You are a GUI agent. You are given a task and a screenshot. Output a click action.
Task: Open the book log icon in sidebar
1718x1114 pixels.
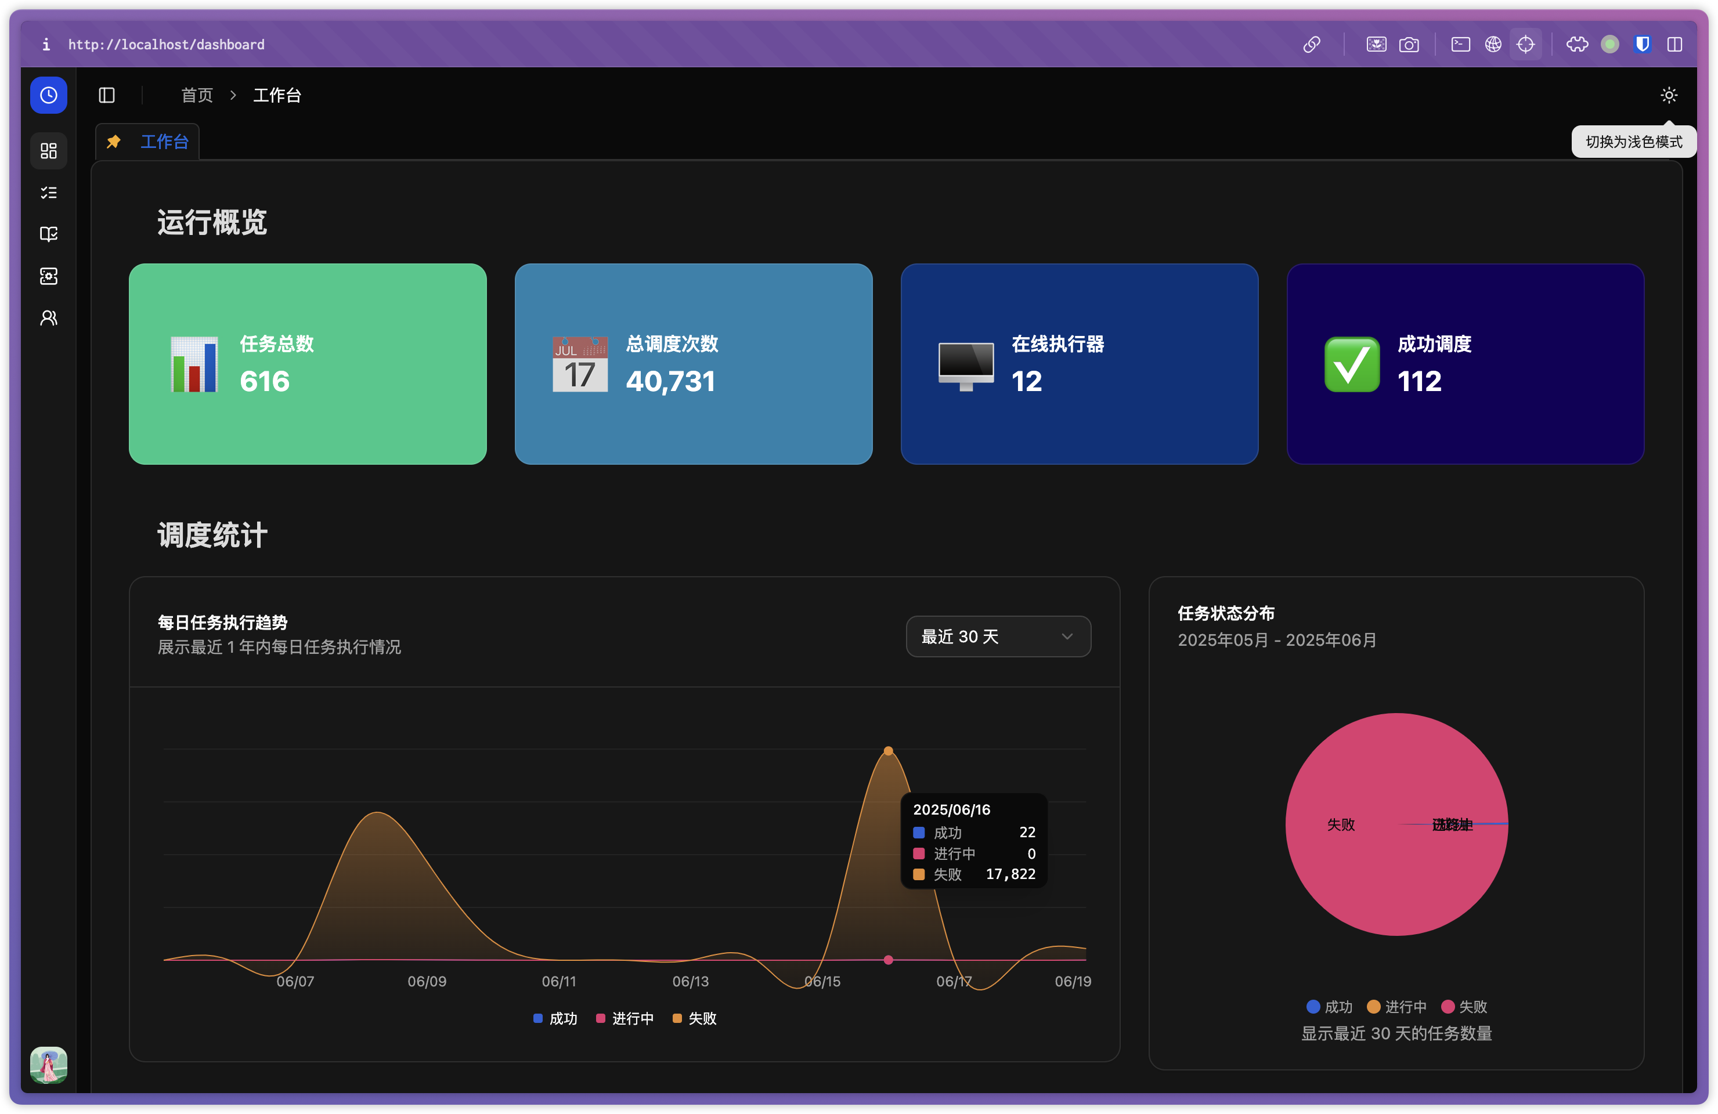point(48,234)
